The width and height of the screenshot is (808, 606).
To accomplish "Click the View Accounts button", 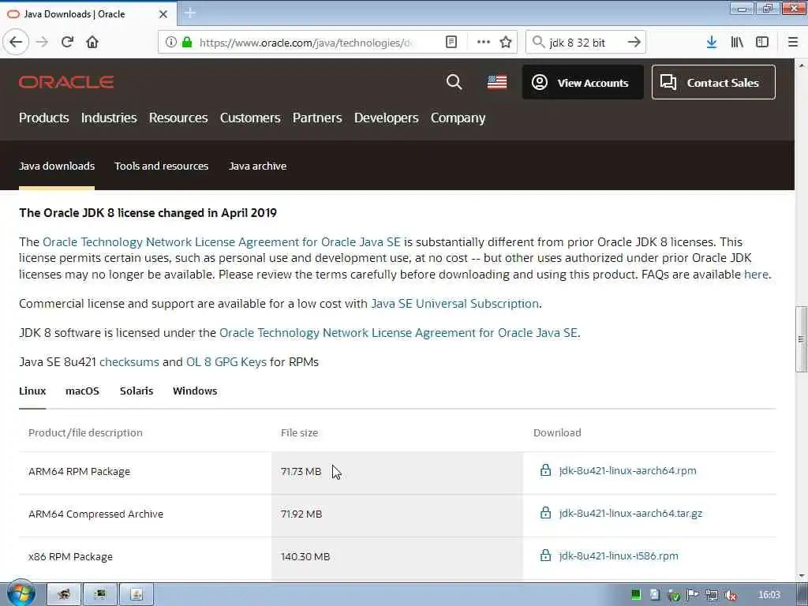I will (583, 82).
